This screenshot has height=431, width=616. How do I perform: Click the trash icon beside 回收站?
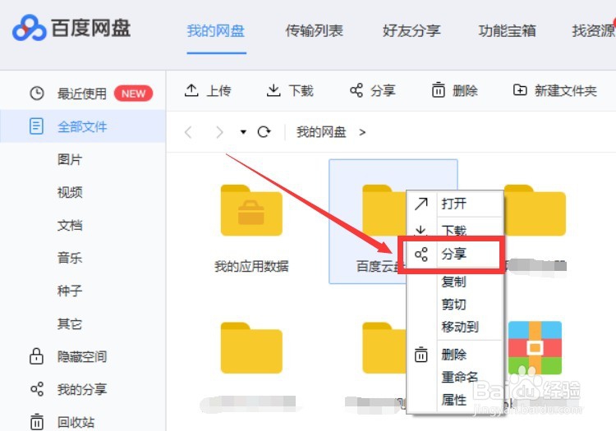(36, 422)
